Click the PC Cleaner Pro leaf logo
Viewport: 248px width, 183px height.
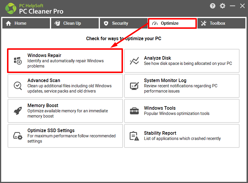[11, 8]
